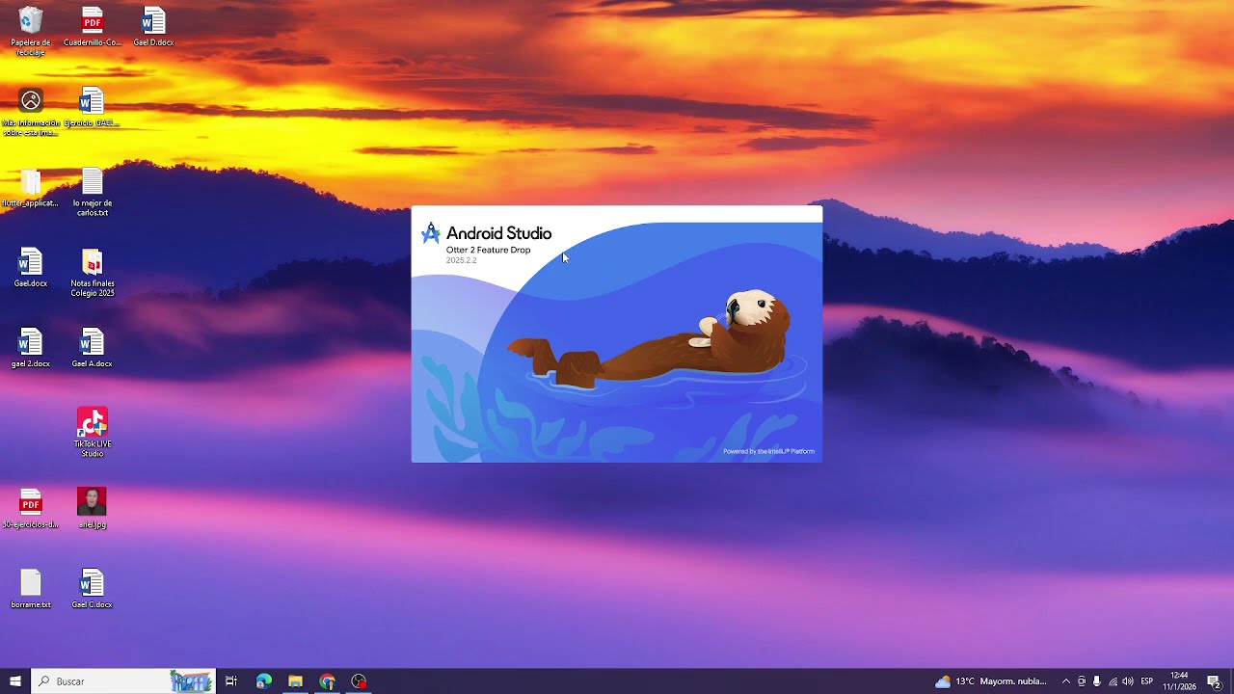
Task: Open the Cuadernillo PDF desktop file
Action: [93, 27]
